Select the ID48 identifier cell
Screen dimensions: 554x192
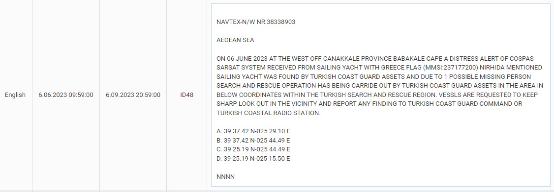point(186,95)
